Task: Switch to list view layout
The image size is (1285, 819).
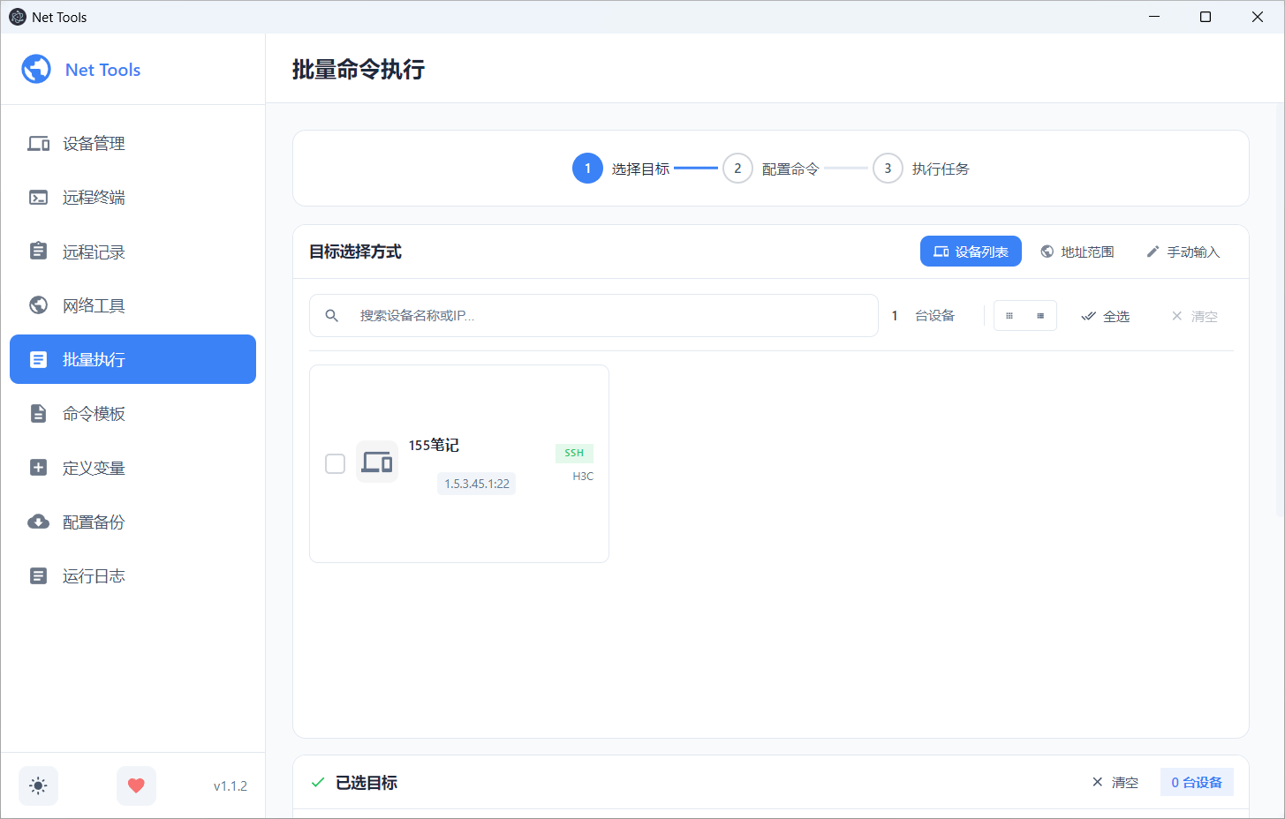Action: coord(1040,316)
